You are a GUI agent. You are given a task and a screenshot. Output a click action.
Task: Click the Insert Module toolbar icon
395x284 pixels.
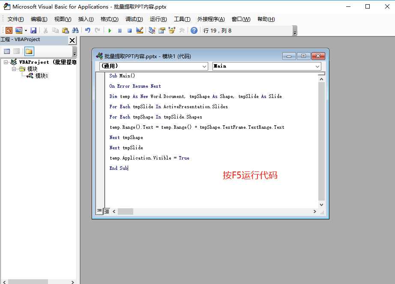pos(19,30)
